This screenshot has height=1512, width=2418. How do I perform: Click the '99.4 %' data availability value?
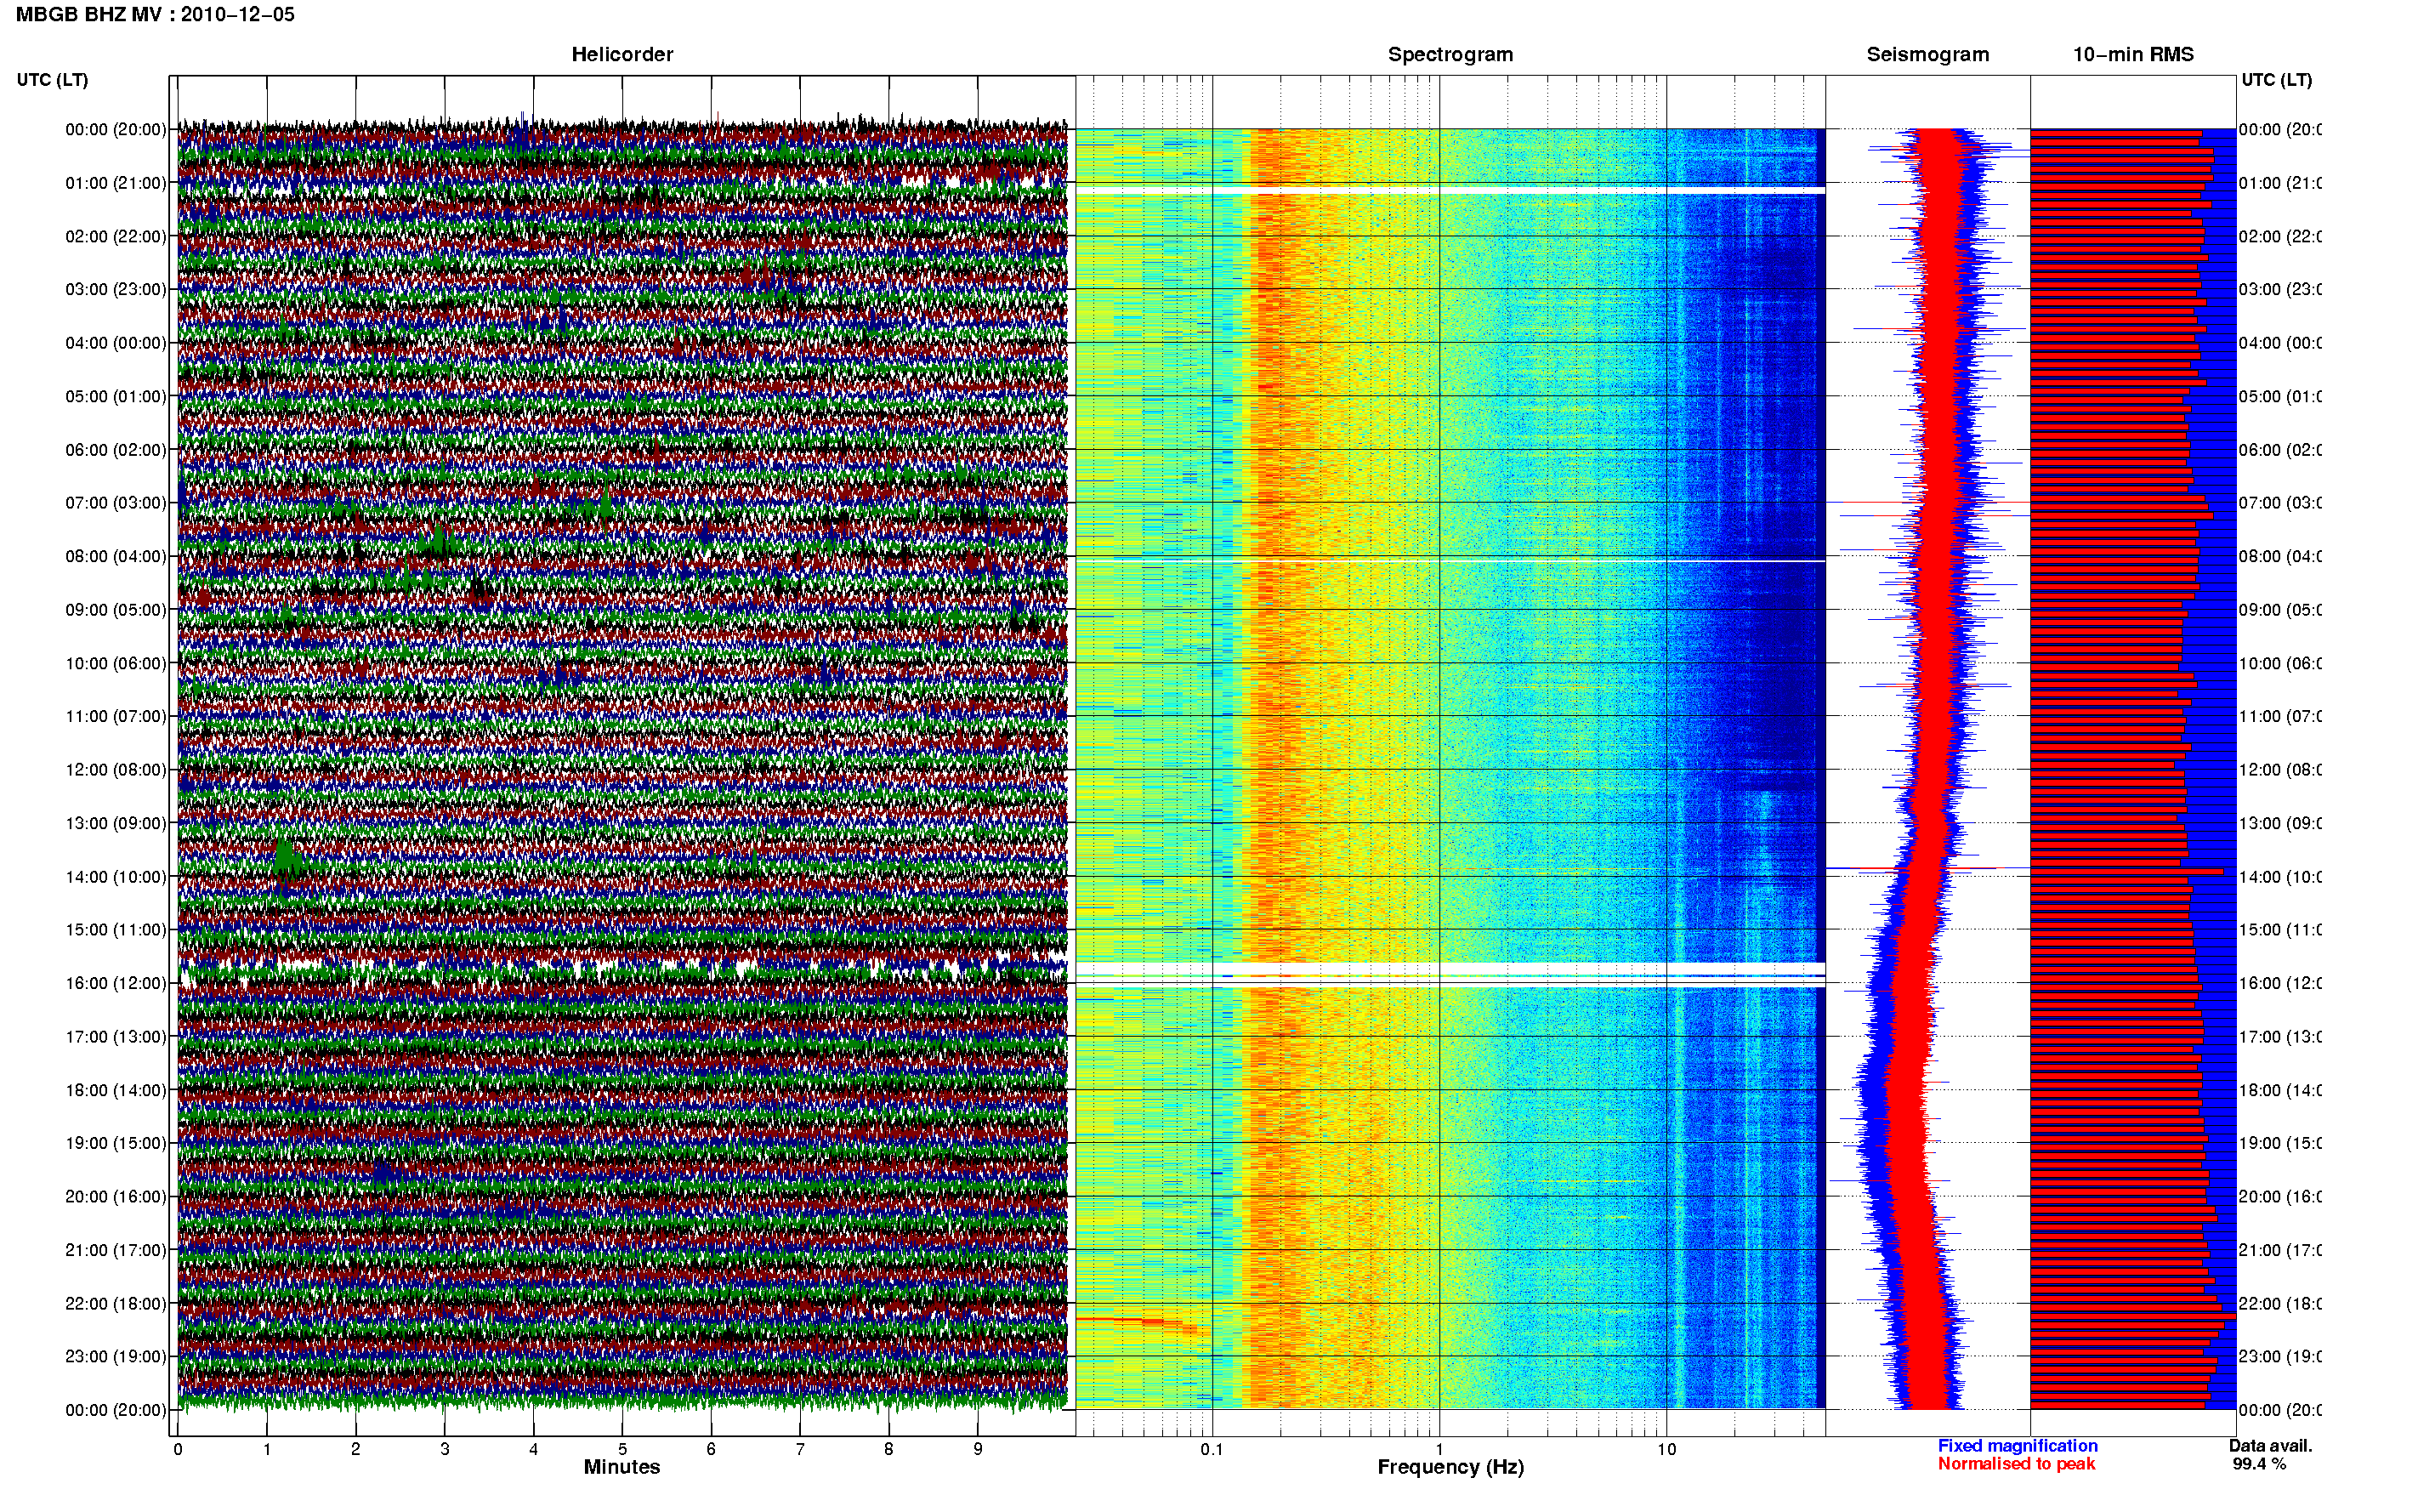(2258, 1464)
